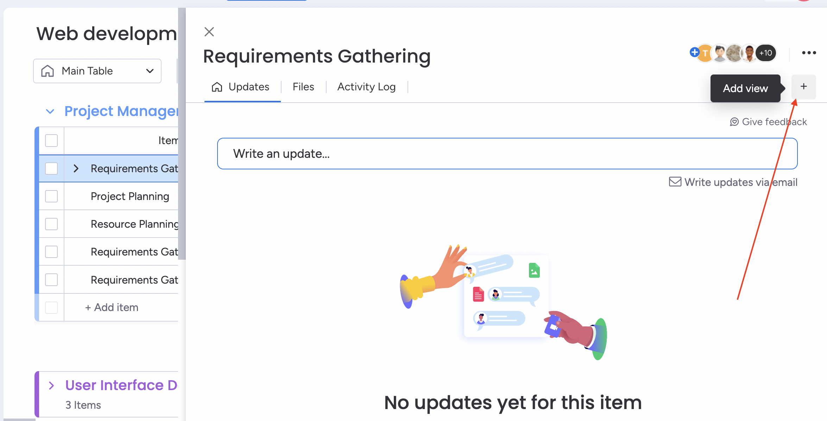Check the Project Planning row checkbox
827x421 pixels.
(x=51, y=196)
